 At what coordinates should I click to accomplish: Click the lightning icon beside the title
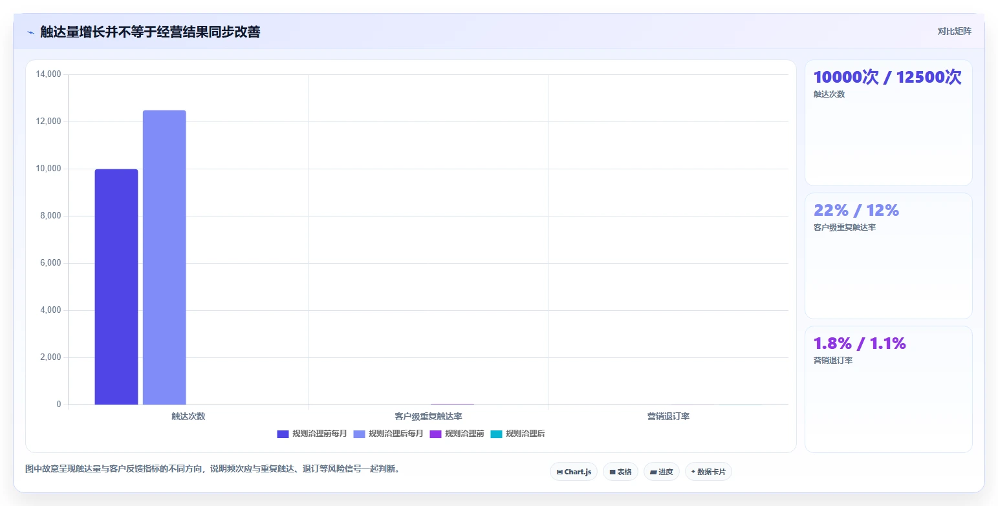click(30, 32)
